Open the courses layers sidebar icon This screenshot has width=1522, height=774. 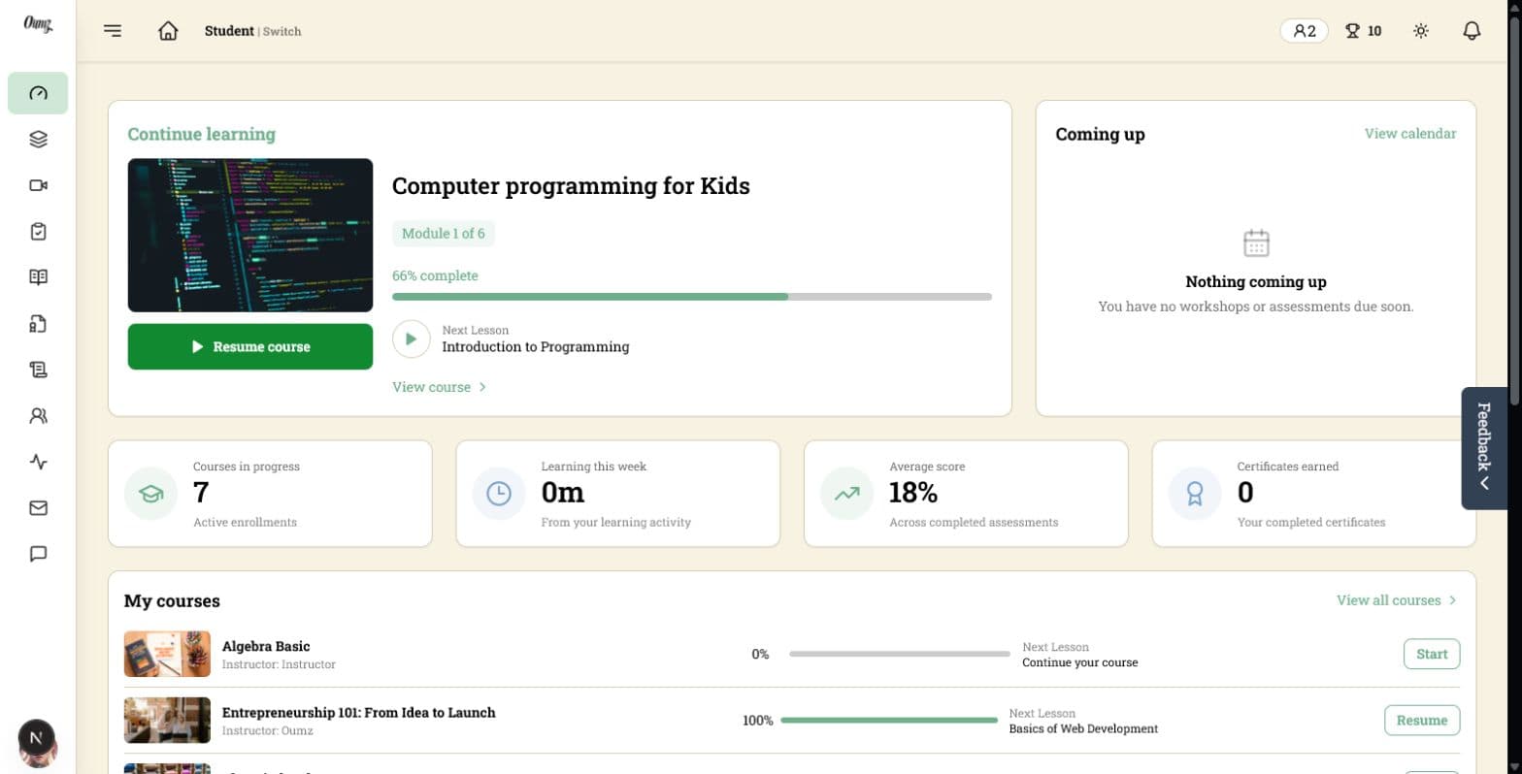coord(38,140)
